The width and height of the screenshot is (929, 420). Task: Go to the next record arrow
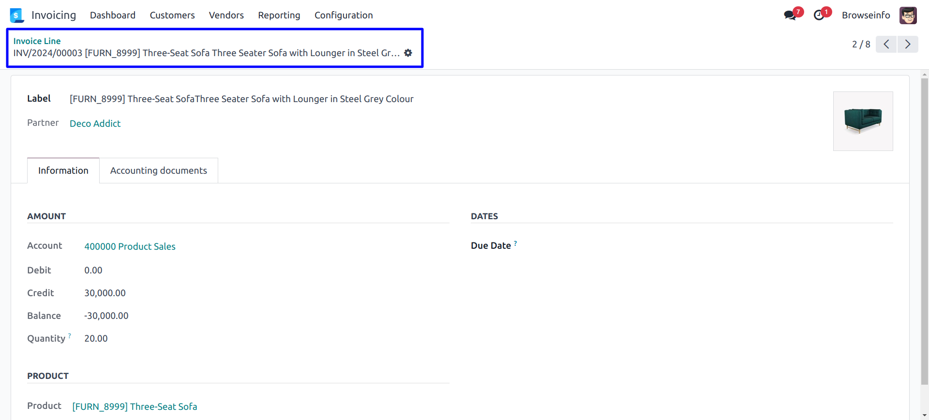[x=908, y=45]
